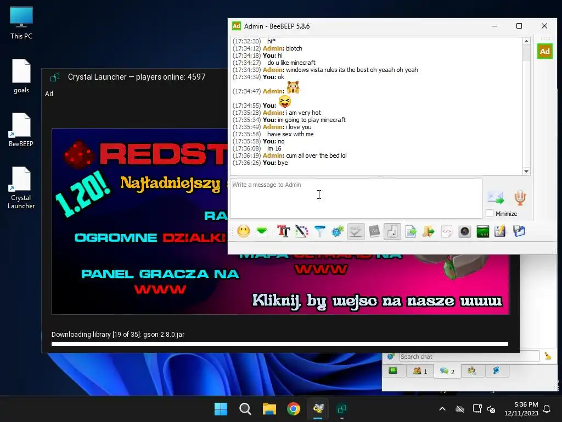
Task: Click the Crystal Launcher title bar icon
Action: (x=55, y=77)
